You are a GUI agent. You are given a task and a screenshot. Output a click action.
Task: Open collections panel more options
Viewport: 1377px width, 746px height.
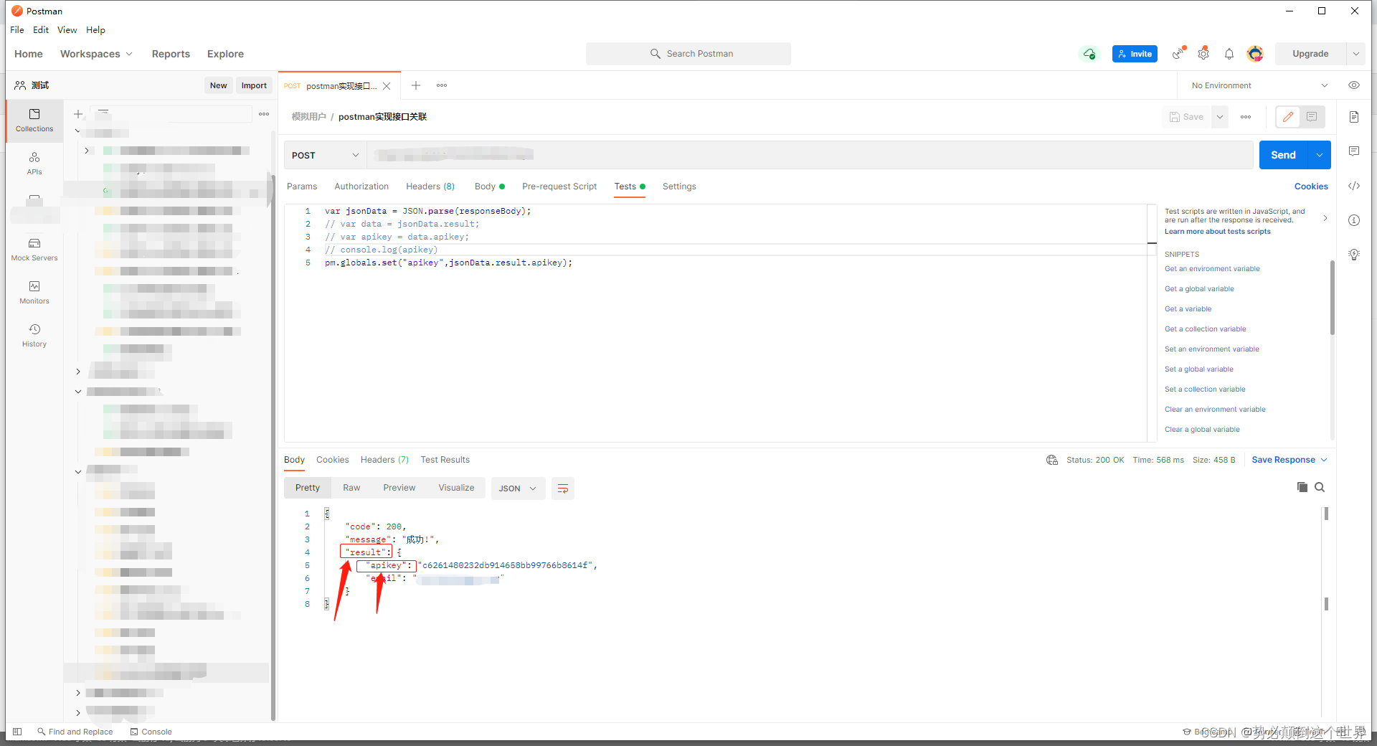tap(264, 114)
